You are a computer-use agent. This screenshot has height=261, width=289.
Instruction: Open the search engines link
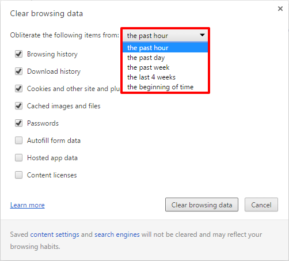(117, 234)
